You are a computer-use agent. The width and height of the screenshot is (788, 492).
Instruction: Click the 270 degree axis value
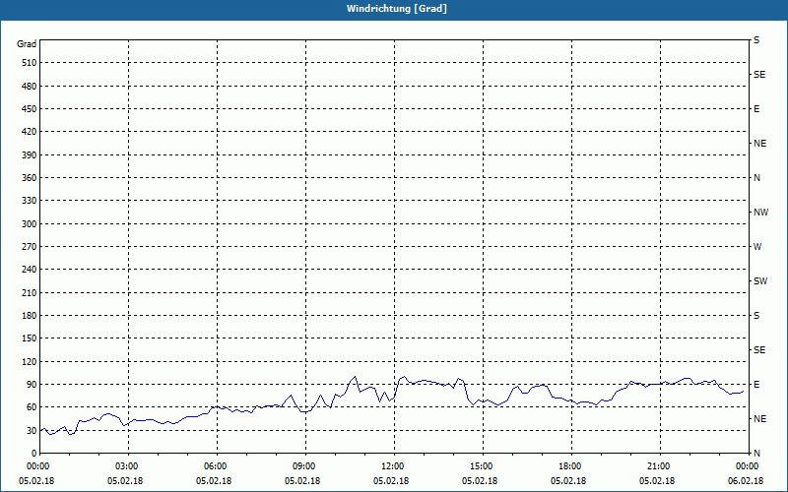30,247
